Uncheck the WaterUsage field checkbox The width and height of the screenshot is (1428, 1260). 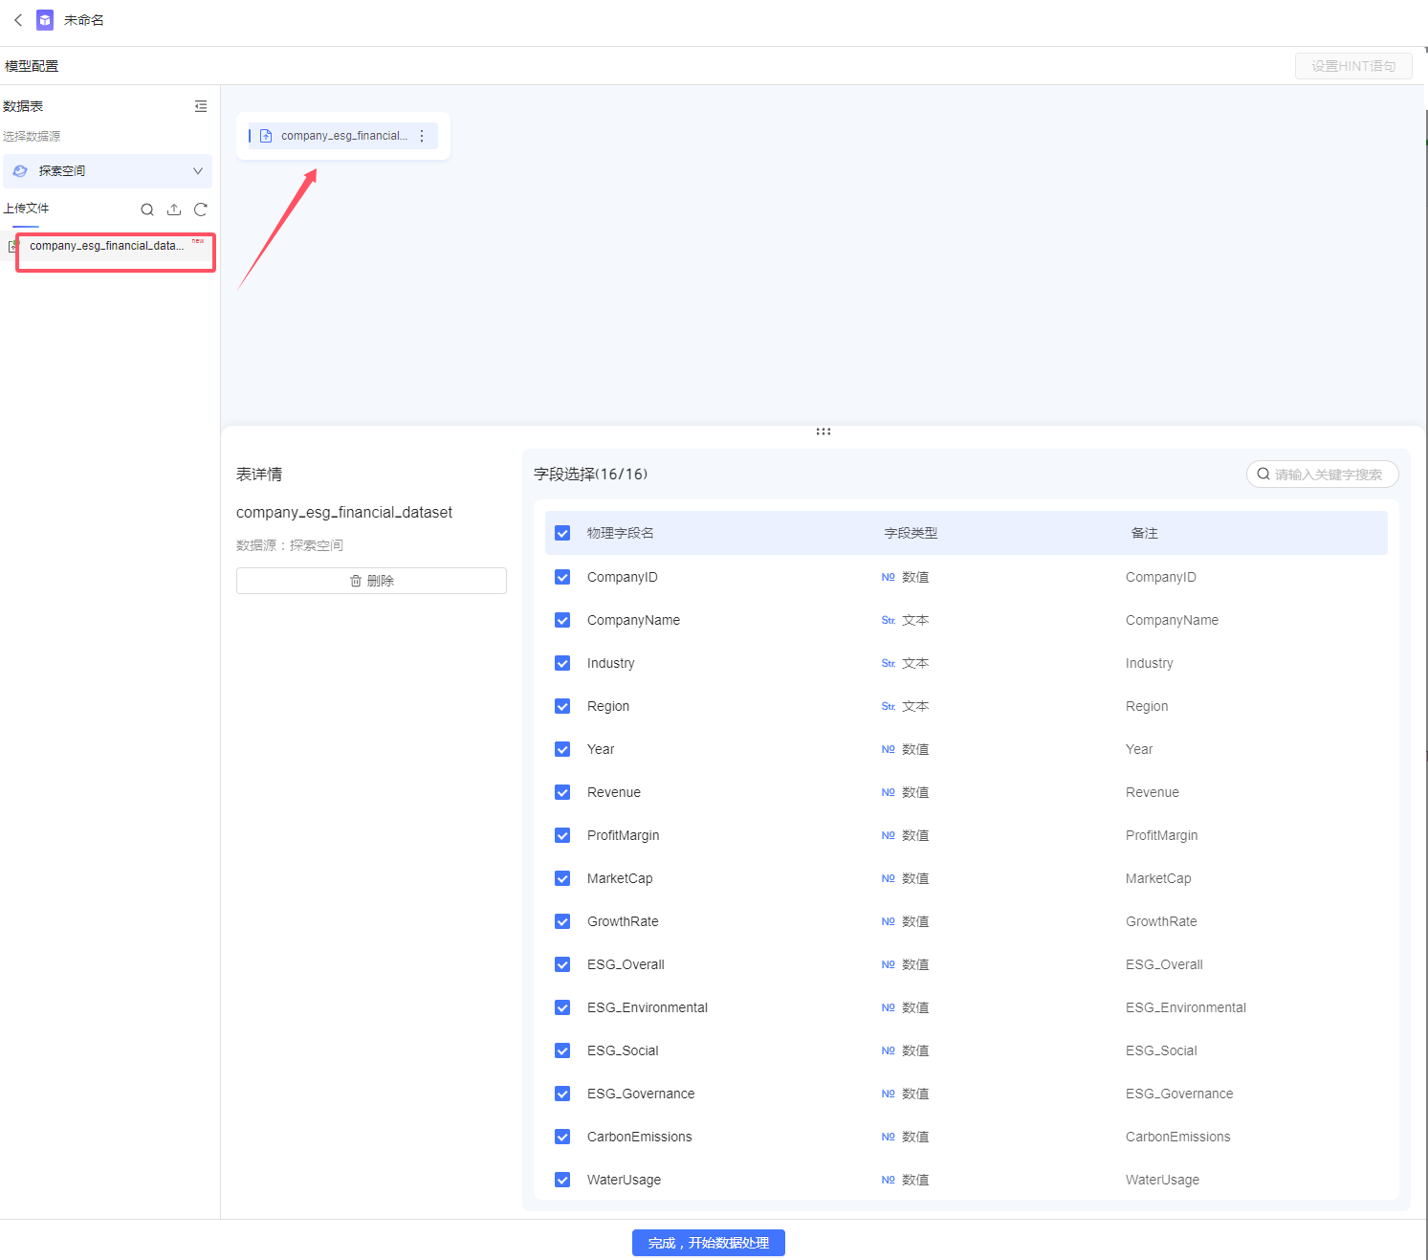click(562, 1180)
